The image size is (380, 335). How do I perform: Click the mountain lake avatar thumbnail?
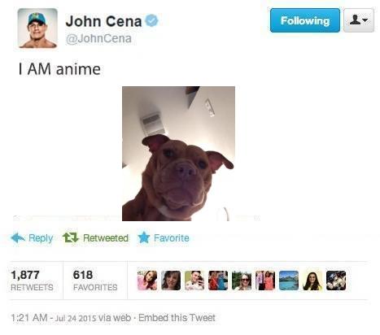(x=289, y=281)
